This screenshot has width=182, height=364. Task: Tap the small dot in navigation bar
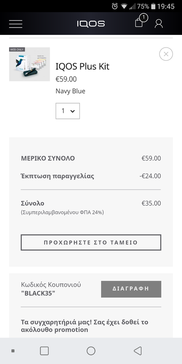[x=13, y=351]
